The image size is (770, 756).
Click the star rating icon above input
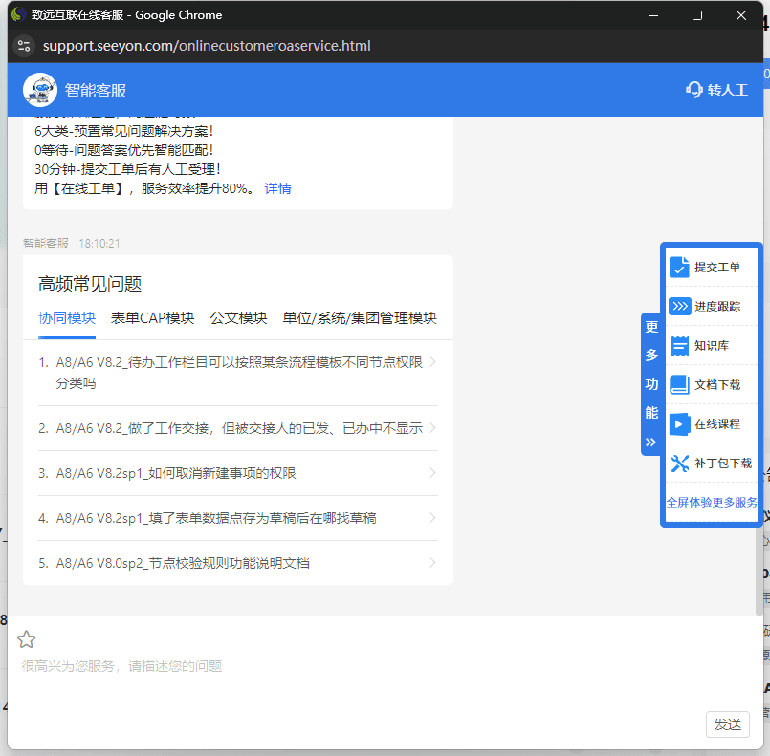tap(26, 639)
